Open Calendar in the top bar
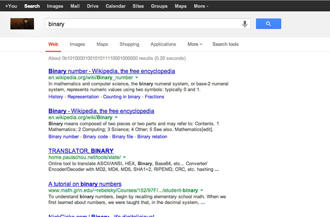Viewport: 330px width, 217px height. point(115,6)
